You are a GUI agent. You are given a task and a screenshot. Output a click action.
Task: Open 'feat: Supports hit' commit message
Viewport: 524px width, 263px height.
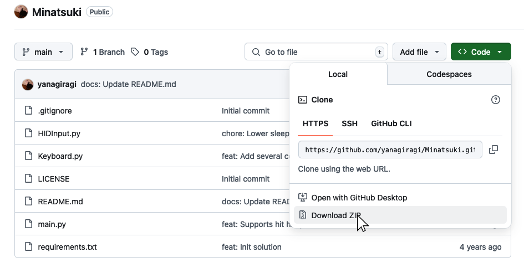click(256, 224)
